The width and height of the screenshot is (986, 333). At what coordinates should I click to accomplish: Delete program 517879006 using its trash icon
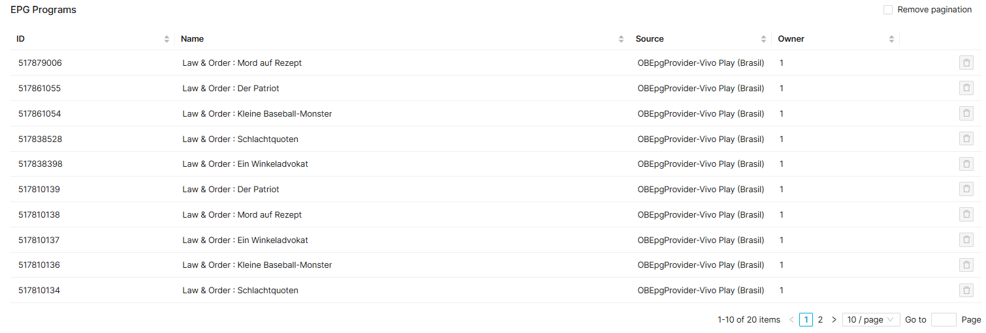[966, 63]
